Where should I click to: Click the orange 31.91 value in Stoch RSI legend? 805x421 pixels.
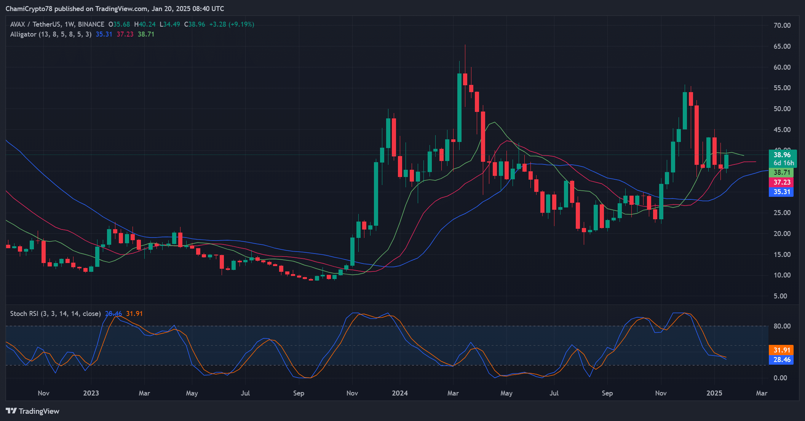click(134, 314)
